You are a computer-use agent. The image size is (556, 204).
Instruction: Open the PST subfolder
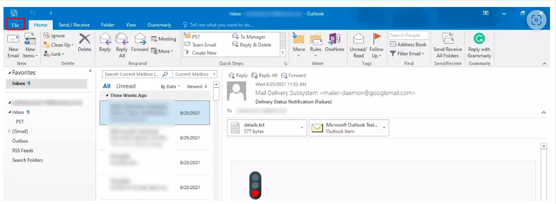pyautogui.click(x=20, y=121)
